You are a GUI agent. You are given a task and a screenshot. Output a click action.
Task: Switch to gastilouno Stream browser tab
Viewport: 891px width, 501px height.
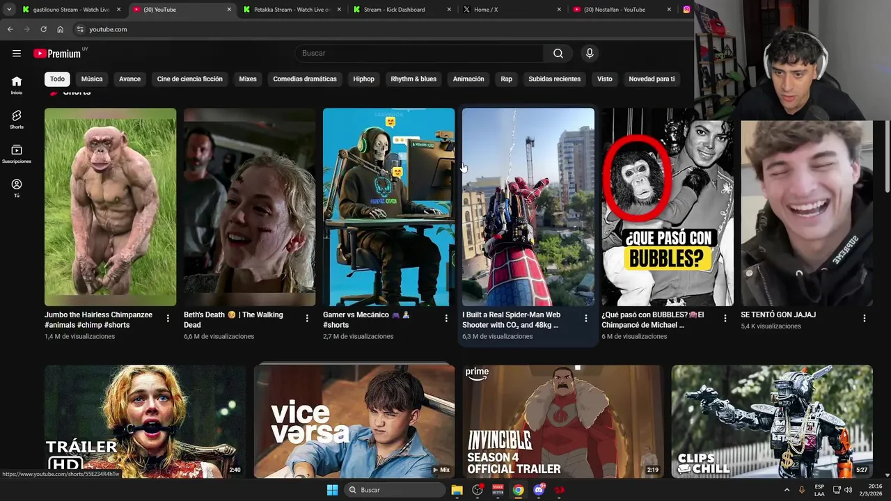[72, 10]
